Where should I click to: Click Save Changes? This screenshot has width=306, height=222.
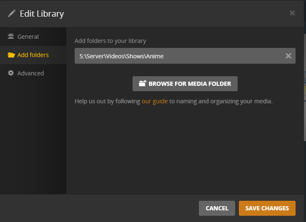[x=267, y=208]
